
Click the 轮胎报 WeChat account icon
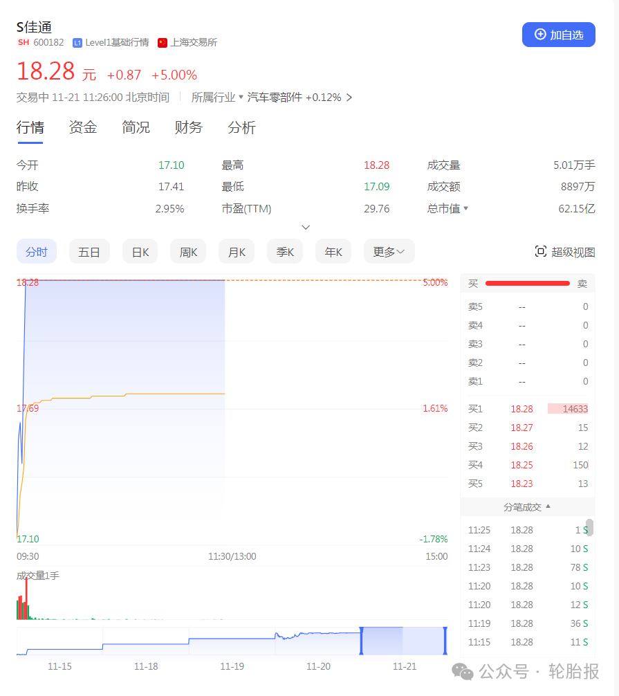(462, 672)
